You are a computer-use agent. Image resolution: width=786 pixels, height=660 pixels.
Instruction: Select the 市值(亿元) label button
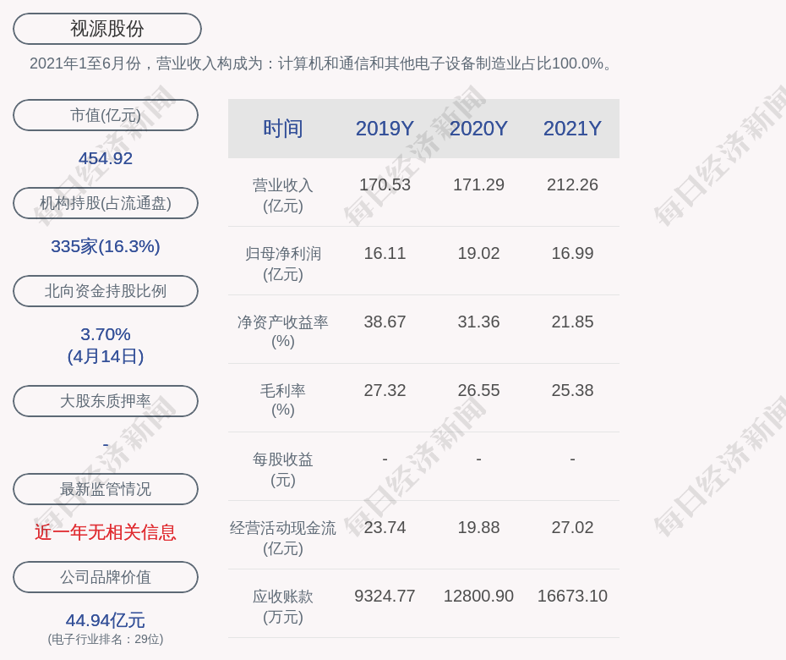(x=106, y=115)
